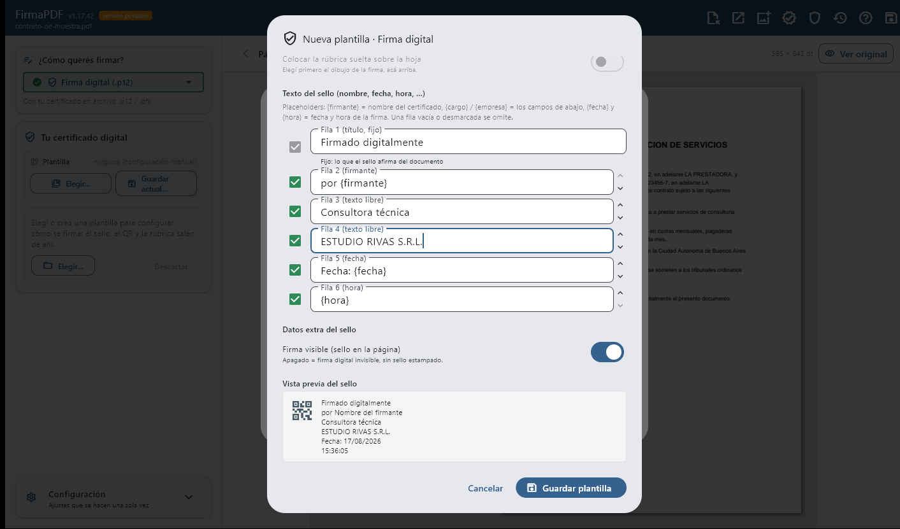Click the Ver original button

click(856, 54)
